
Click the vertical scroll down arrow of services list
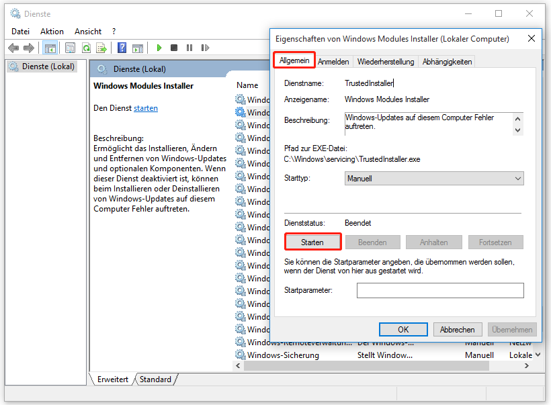pyautogui.click(x=538, y=355)
